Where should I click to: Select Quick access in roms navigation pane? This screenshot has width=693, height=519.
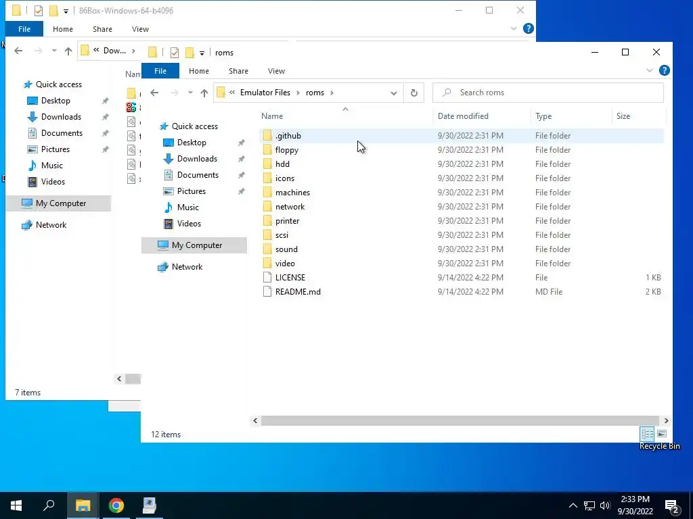pyautogui.click(x=194, y=126)
